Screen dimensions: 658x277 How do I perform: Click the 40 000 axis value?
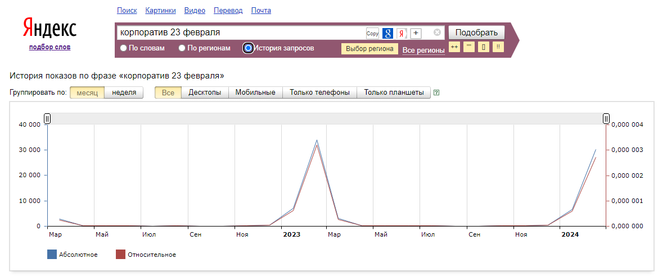(x=29, y=124)
